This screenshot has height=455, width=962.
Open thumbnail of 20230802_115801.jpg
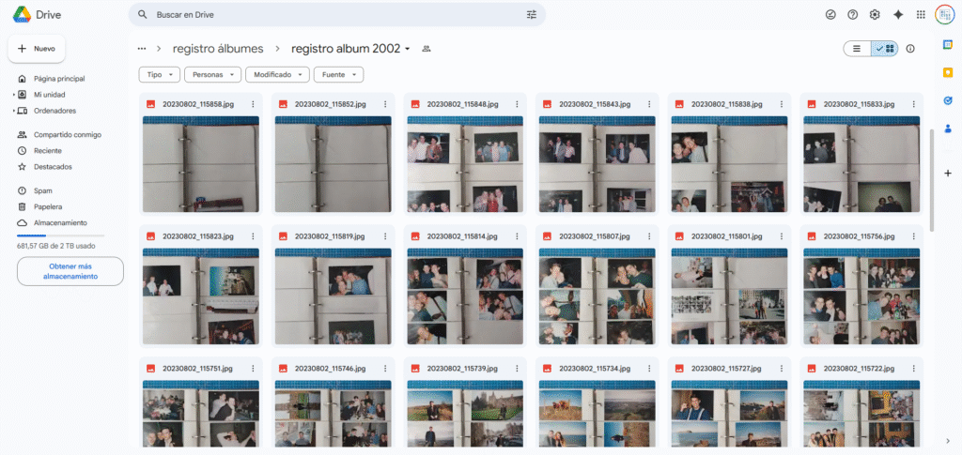(729, 296)
